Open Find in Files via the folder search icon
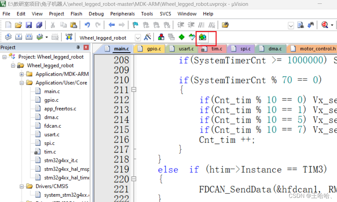 click(225, 25)
